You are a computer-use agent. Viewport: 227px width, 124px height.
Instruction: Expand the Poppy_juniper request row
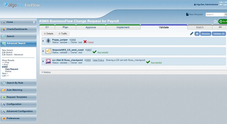coord(43,41)
